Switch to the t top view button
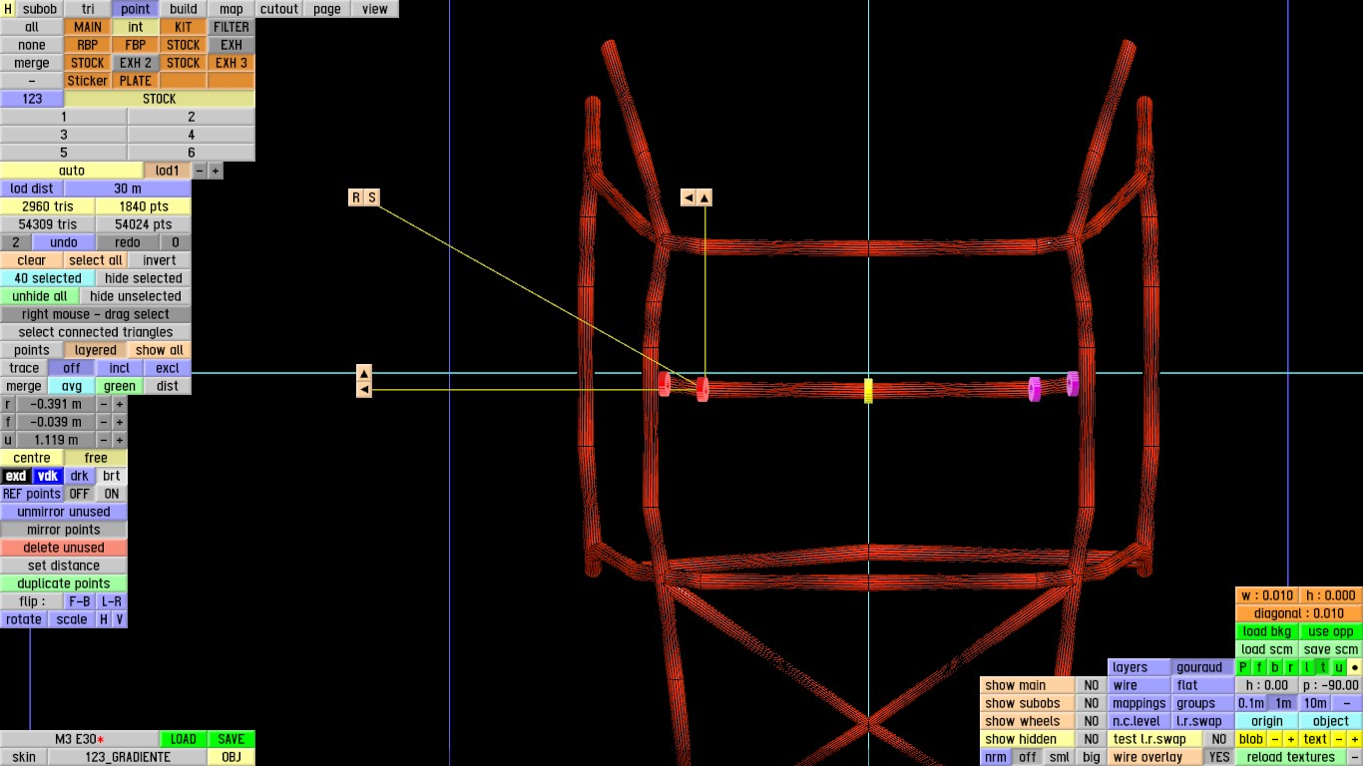Viewport: 1363px width, 766px height. tap(1323, 667)
